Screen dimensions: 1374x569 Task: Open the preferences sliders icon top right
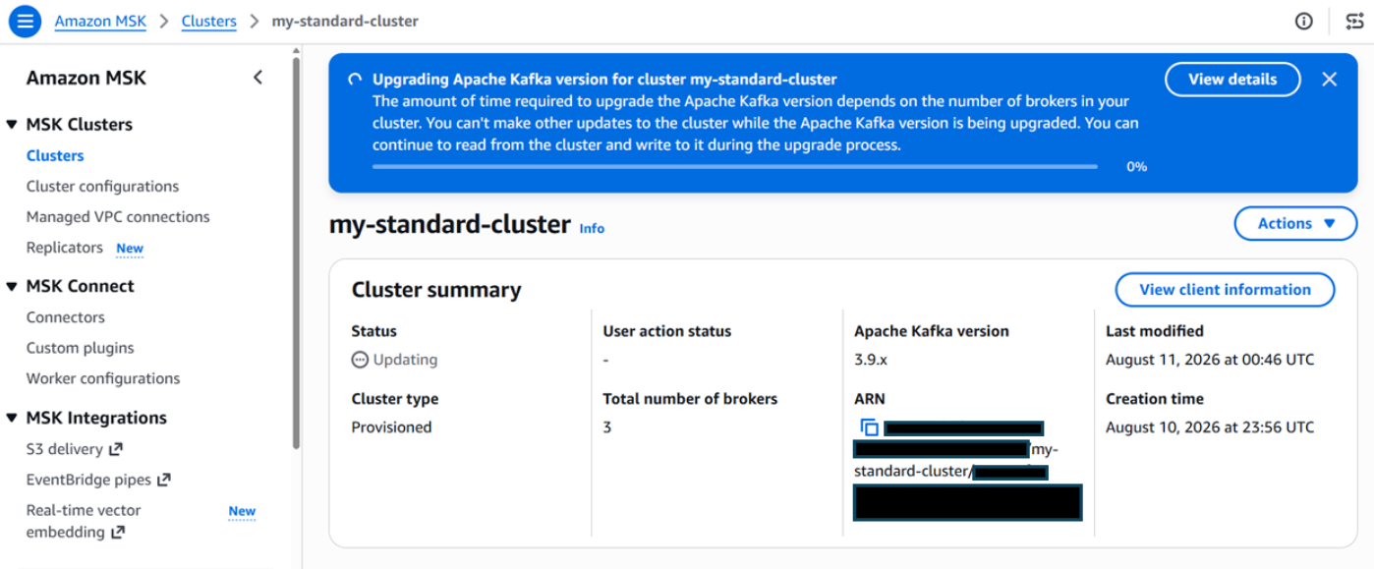click(x=1355, y=21)
